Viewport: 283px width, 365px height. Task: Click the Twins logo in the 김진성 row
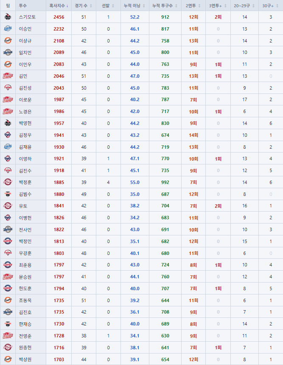pyautogui.click(x=8, y=88)
